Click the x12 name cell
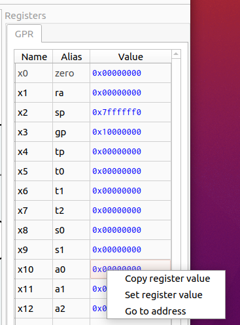Screen dimensions: 240x325 tap(34, 309)
